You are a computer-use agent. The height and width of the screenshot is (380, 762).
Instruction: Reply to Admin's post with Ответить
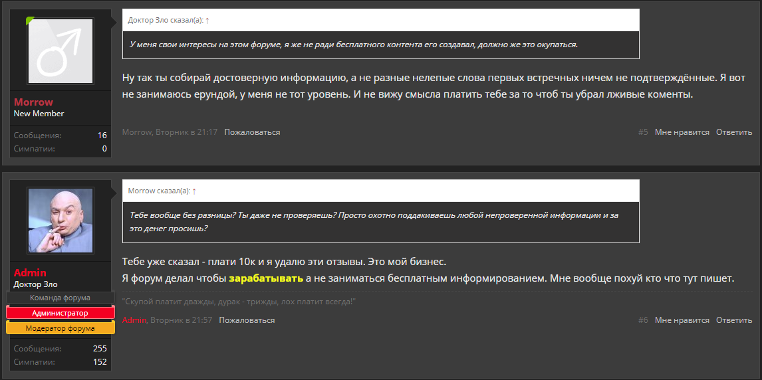[x=734, y=320]
